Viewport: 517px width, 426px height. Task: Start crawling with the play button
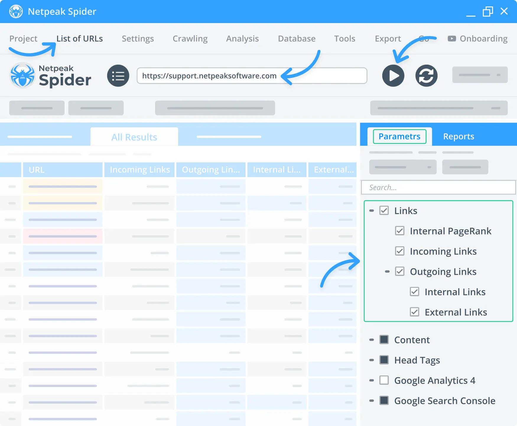(x=393, y=76)
